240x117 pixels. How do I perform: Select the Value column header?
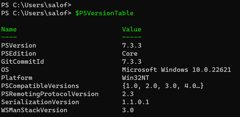coord(132,29)
